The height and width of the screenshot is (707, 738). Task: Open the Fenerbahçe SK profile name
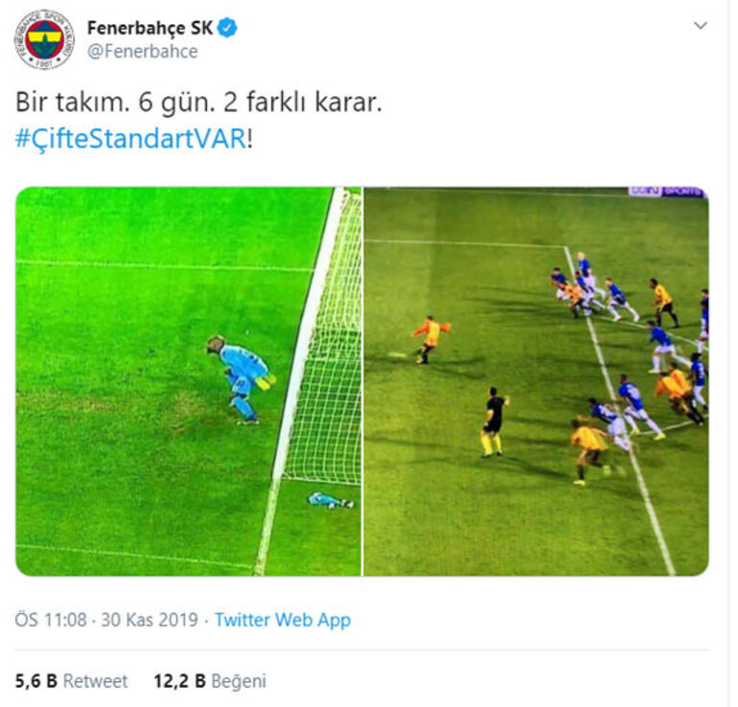(x=150, y=28)
